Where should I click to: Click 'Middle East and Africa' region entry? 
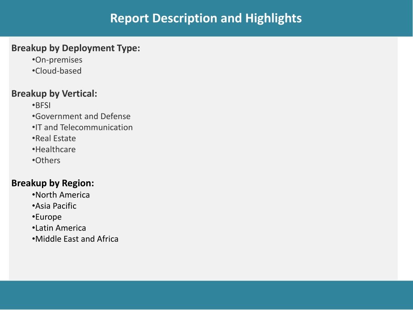coord(75,239)
